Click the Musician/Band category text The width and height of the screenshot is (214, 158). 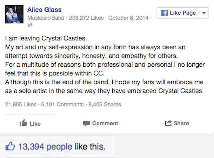(45, 18)
